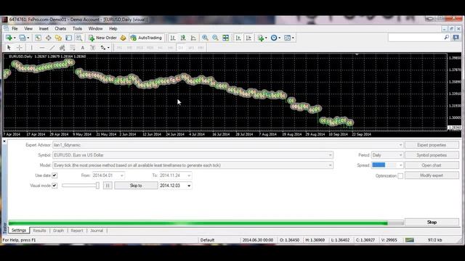The width and height of the screenshot is (465, 261).
Task: Click the connection status bars icon
Action: (x=410, y=240)
